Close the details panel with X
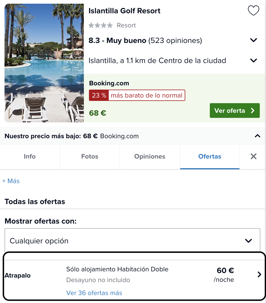Image resolution: width=266 pixels, height=303 pixels. click(x=254, y=156)
